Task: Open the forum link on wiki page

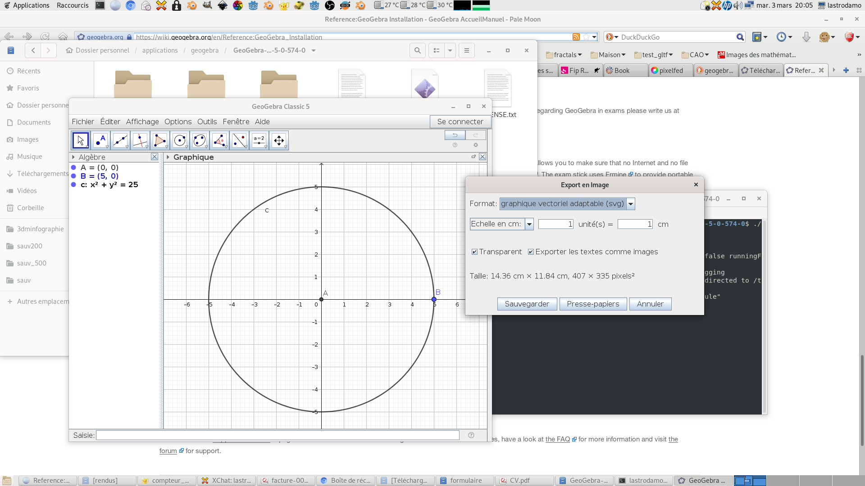Action: pos(168,451)
